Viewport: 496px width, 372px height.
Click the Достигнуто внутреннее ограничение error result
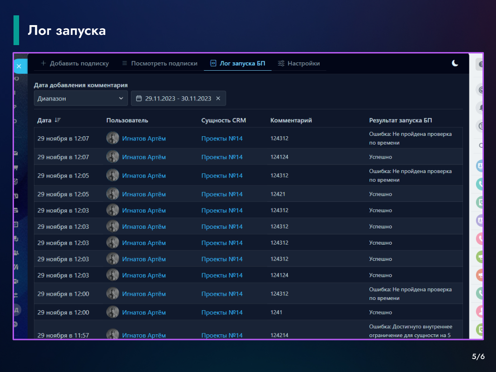tap(411, 331)
